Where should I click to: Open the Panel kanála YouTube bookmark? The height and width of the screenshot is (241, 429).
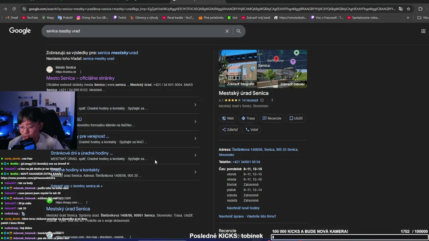coord(178,17)
